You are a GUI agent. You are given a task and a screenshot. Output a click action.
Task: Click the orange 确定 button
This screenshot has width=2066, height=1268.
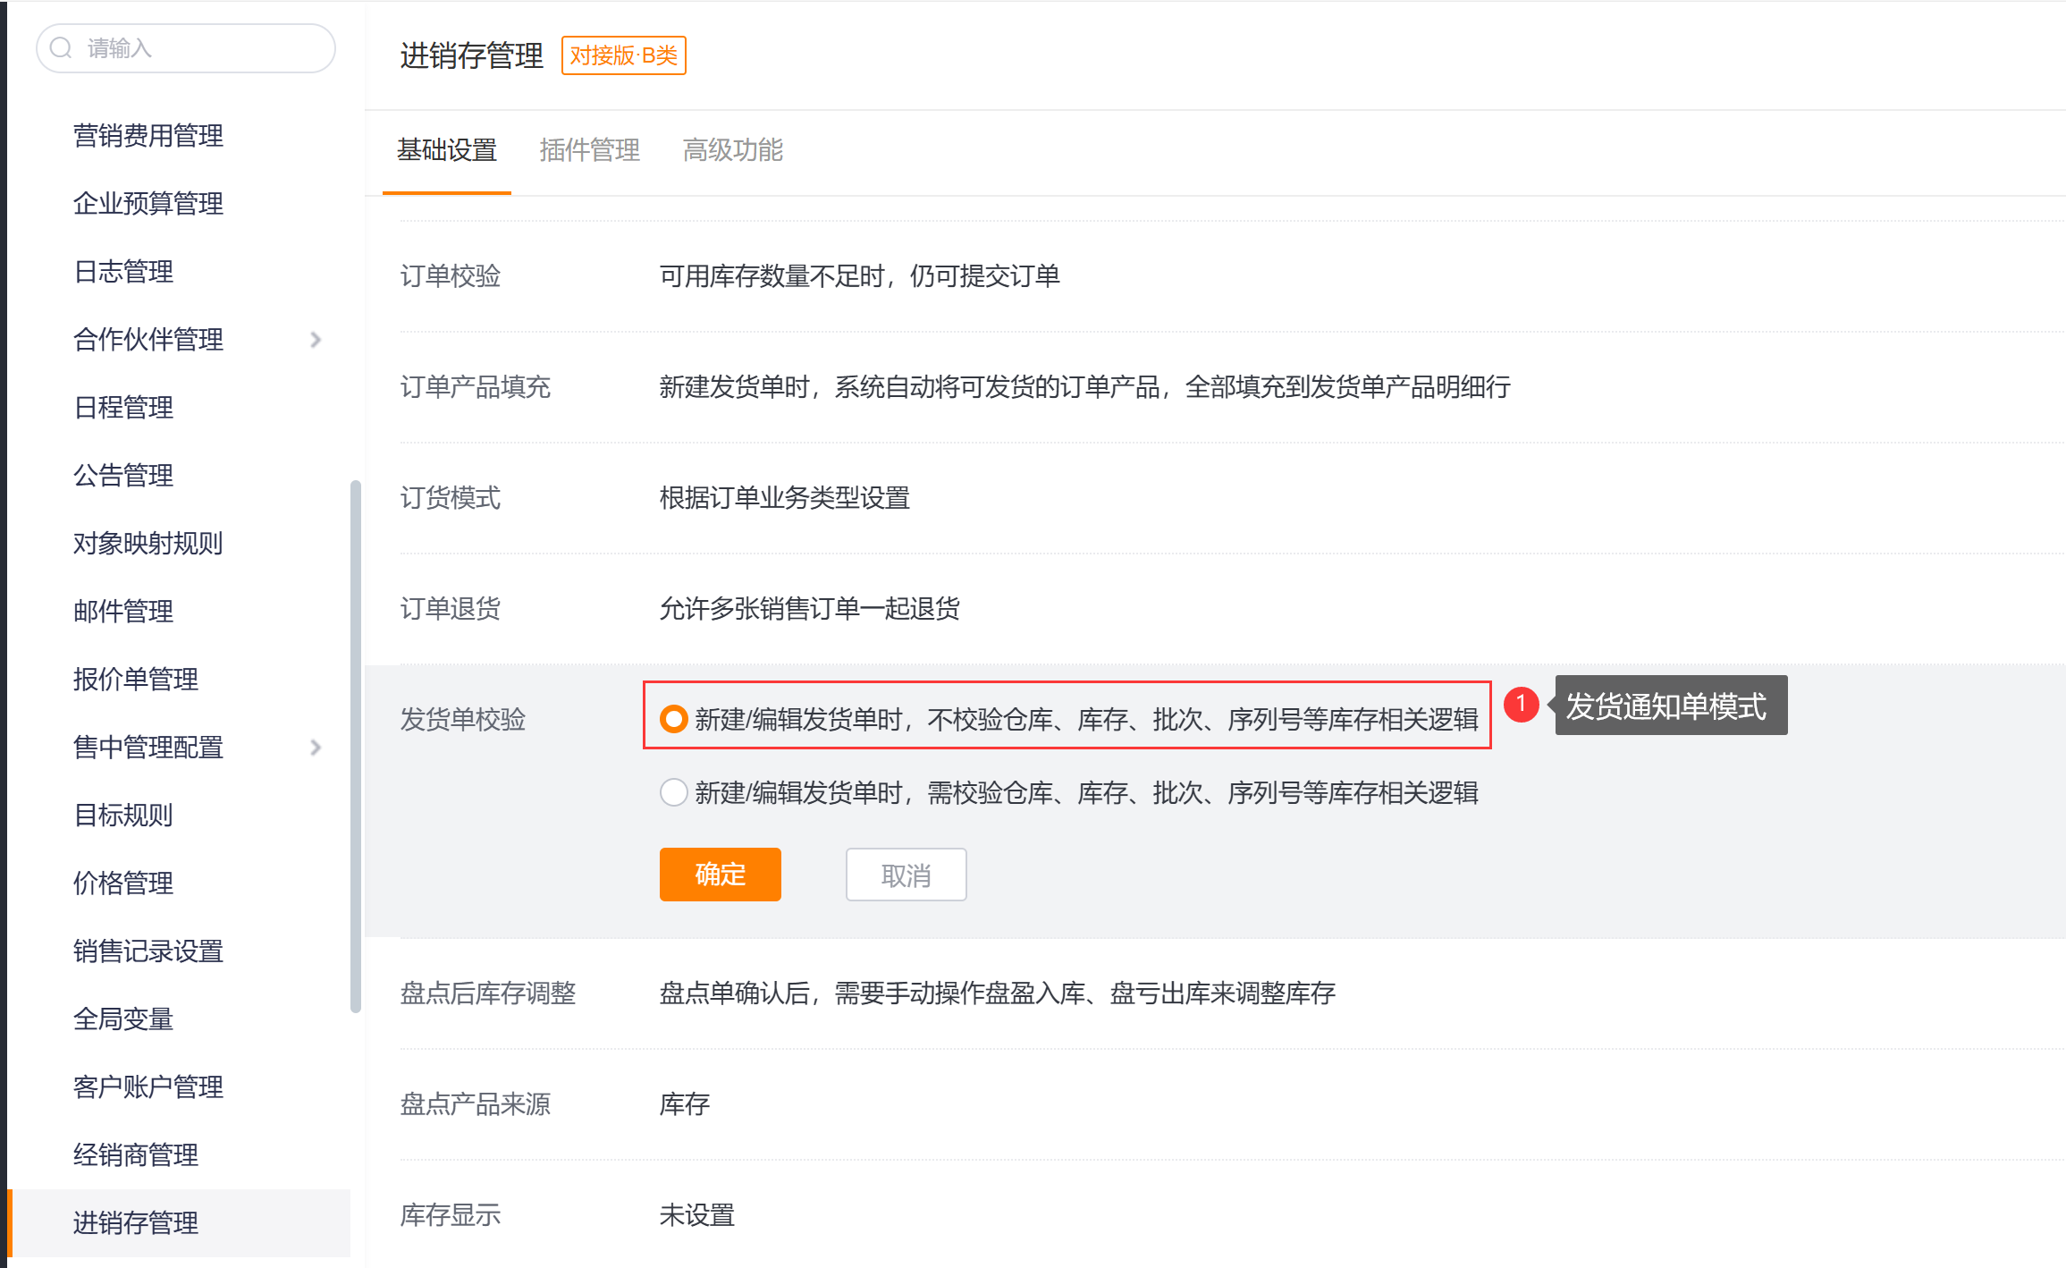pos(720,875)
